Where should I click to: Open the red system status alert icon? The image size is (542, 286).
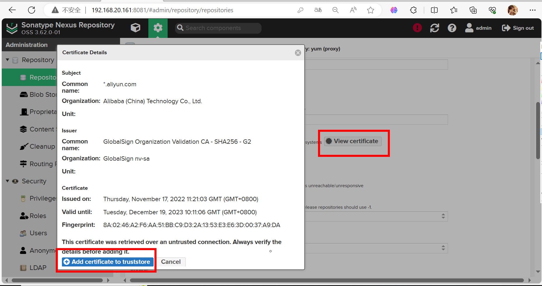click(417, 28)
